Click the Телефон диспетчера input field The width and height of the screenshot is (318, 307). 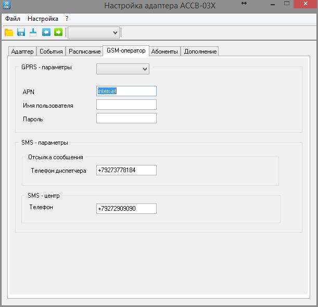126,170
